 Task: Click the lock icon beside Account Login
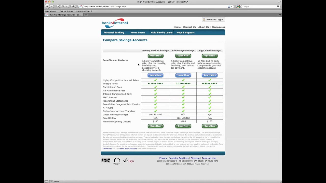[204, 20]
